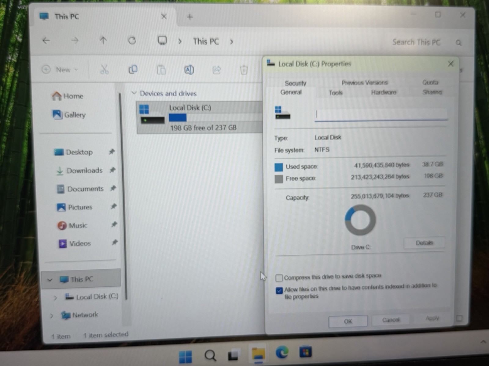Expand the Network tree node
This screenshot has height=366, width=489.
[x=52, y=316]
